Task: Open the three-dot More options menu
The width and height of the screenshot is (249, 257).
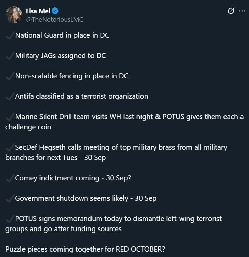Action: click(x=242, y=11)
